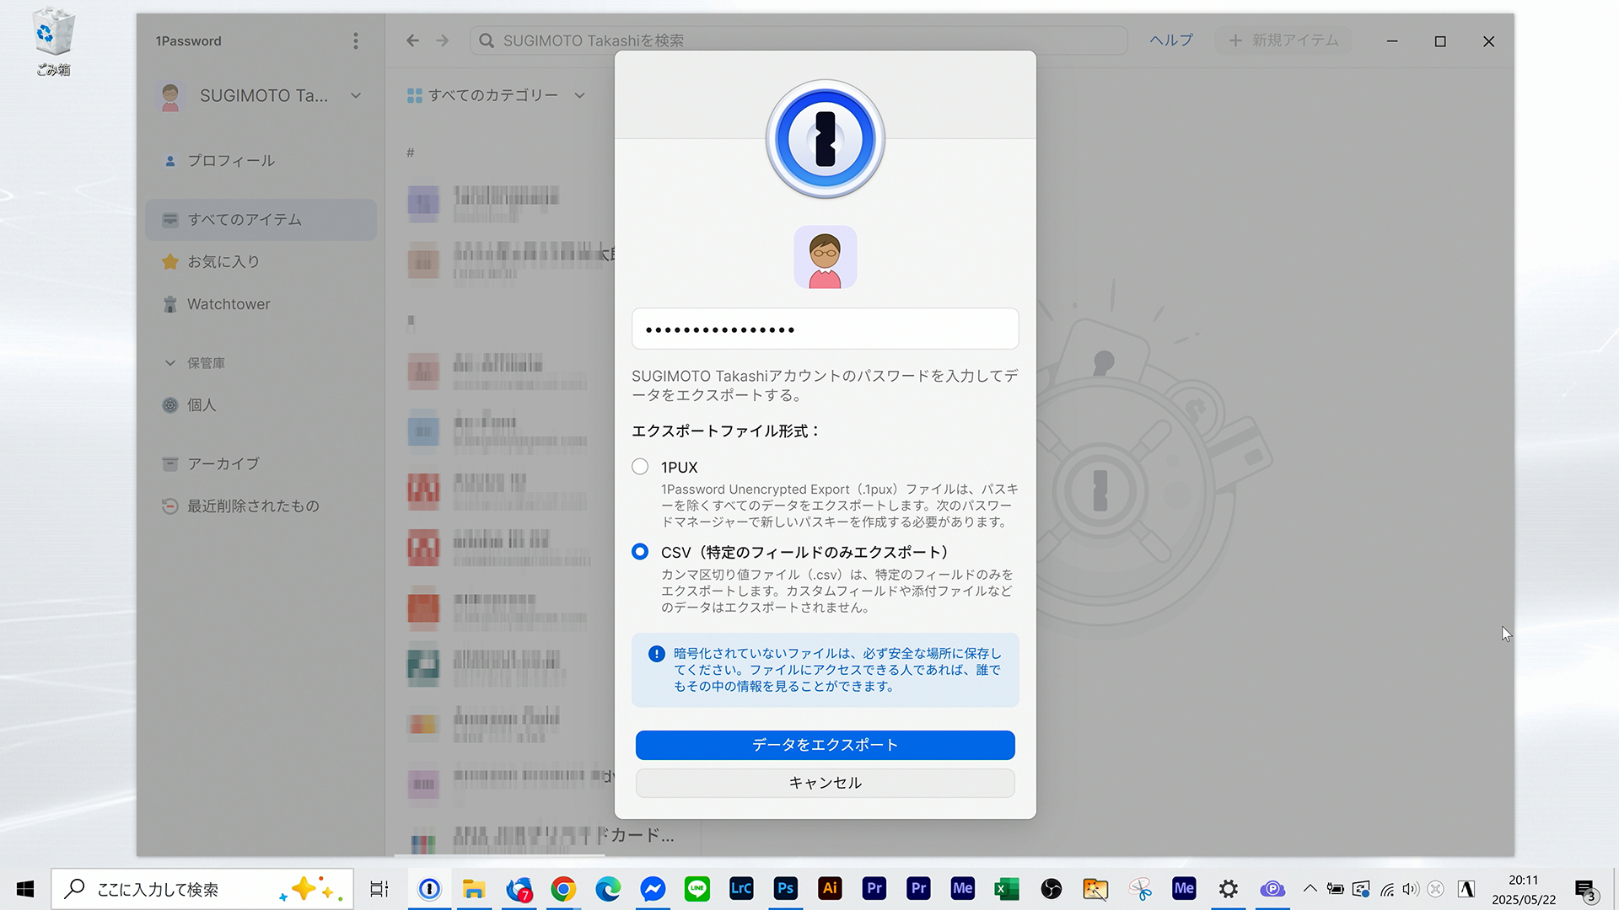The image size is (1619, 910).
Task: Click the blue warning info icon
Action: (x=656, y=654)
